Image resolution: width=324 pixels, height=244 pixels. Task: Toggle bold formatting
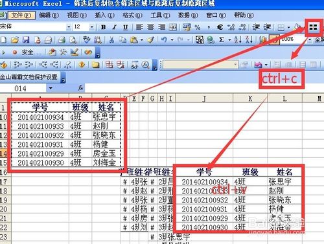pos(104,27)
